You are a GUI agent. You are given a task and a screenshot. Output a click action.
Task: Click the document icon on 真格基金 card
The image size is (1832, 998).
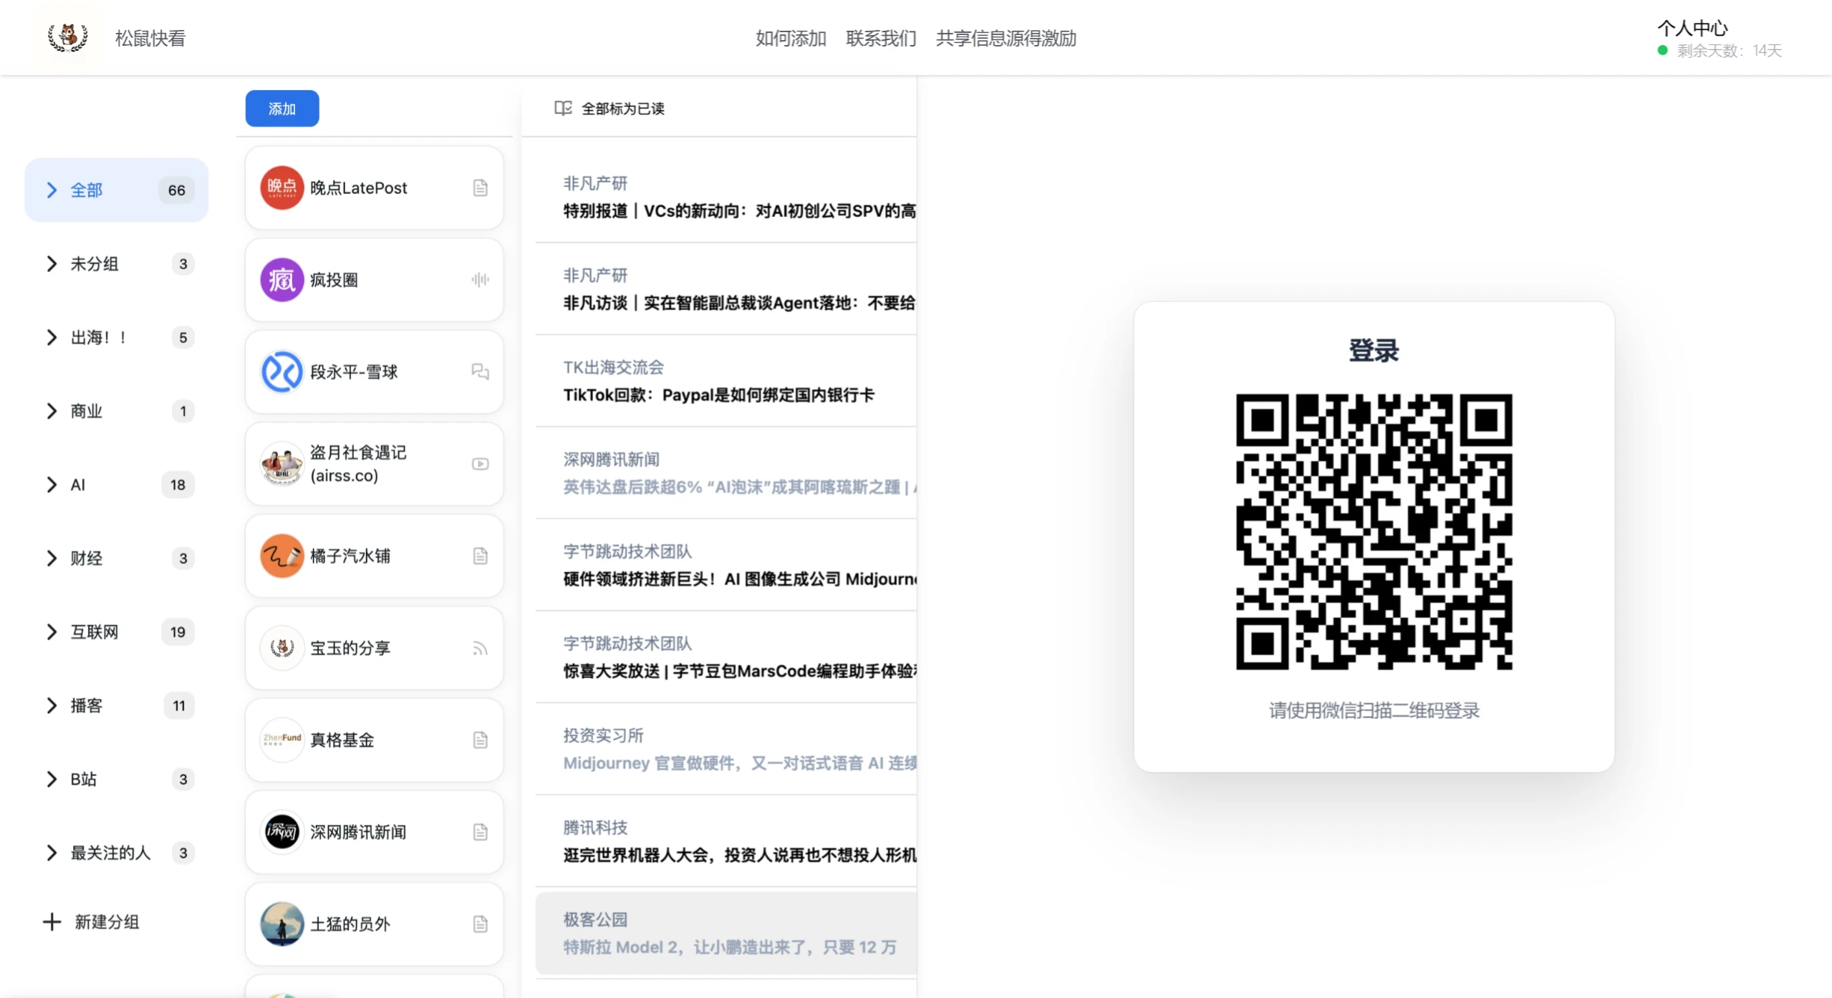481,740
